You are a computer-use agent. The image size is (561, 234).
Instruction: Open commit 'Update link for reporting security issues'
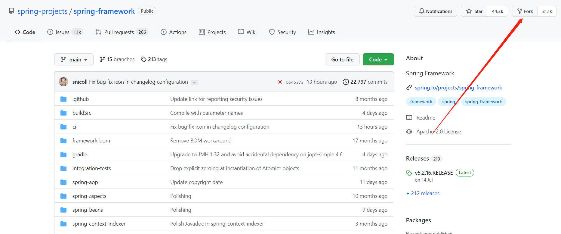tap(216, 99)
